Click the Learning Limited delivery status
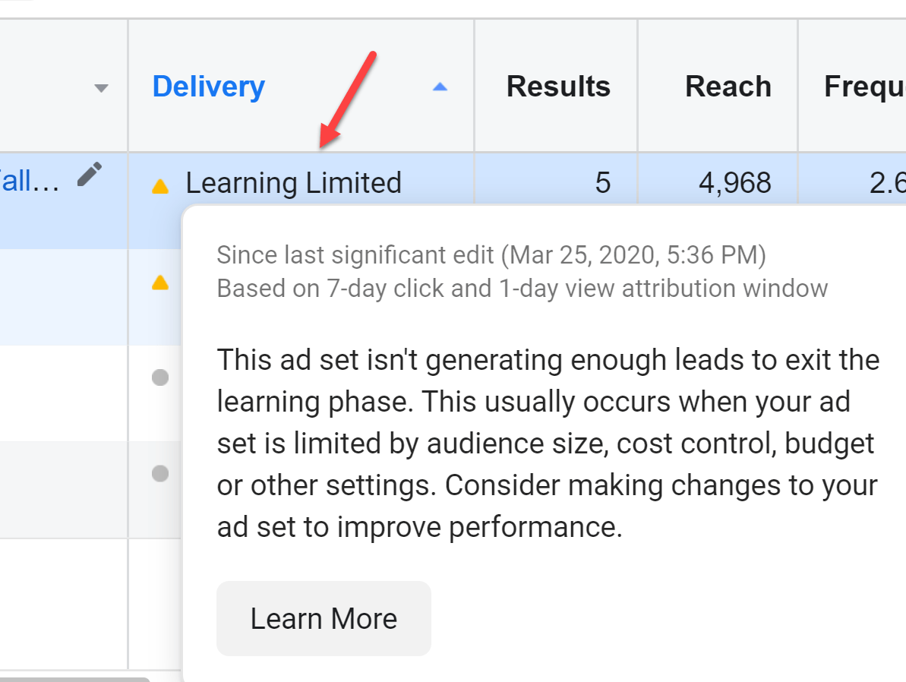The width and height of the screenshot is (906, 682). 294,182
